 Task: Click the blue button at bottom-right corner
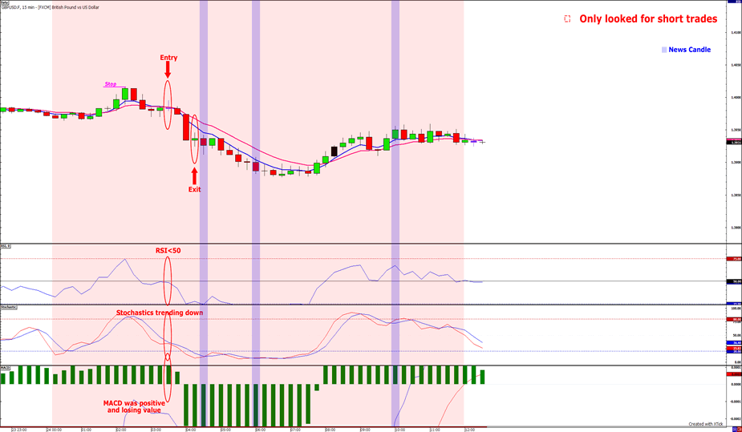coord(735,429)
